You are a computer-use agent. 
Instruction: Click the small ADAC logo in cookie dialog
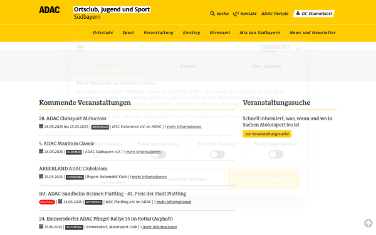81,49
